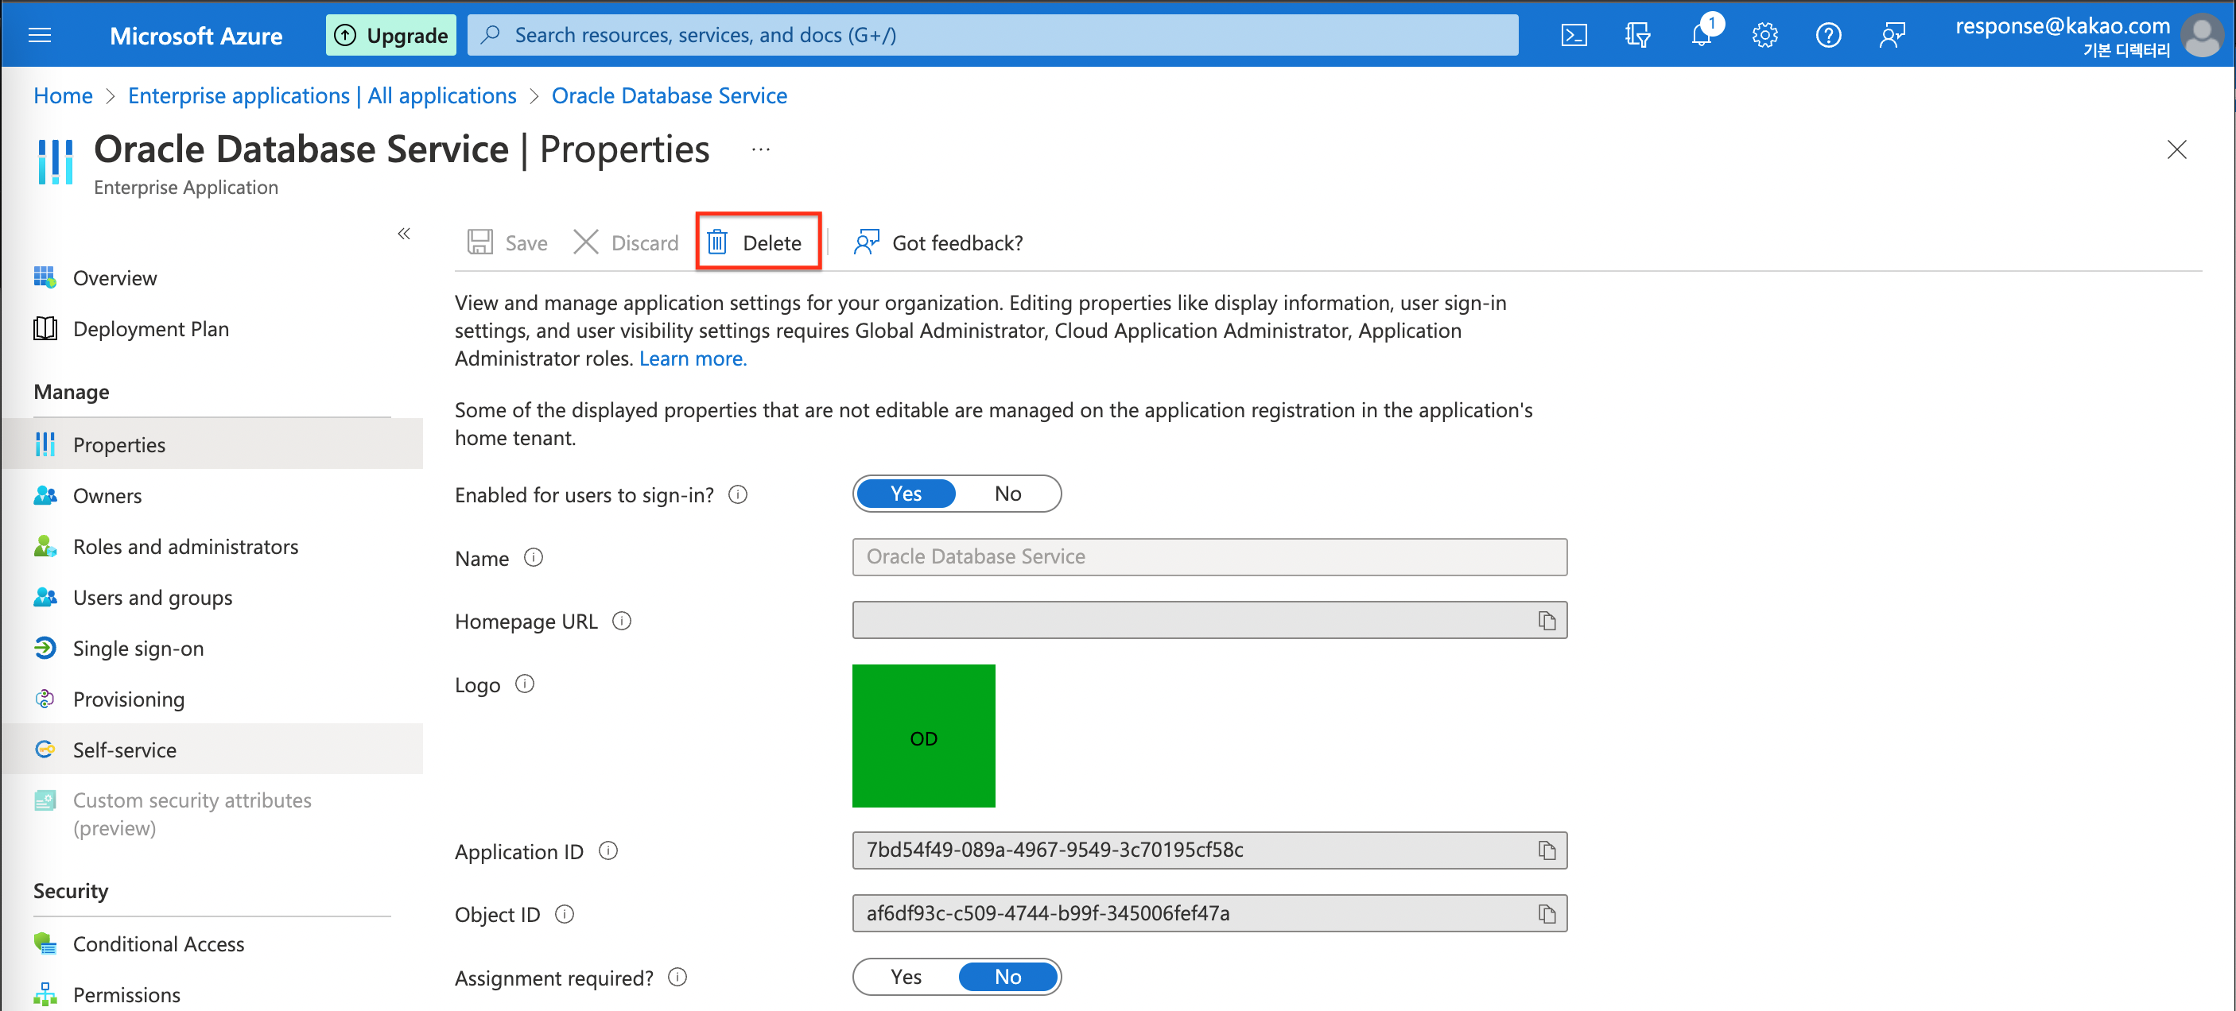This screenshot has width=2236, height=1011.
Task: Open Self-service in the left menu
Action: (212, 749)
